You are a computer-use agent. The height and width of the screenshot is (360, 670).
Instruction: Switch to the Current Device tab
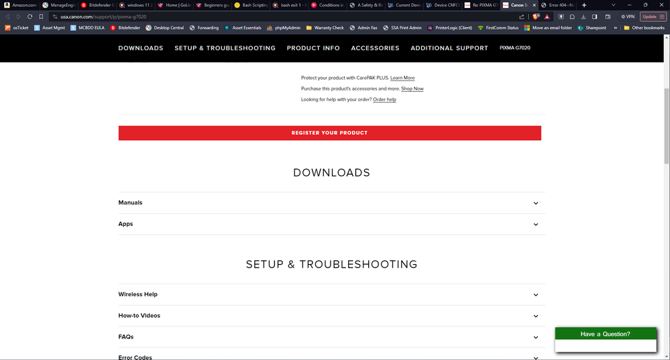pos(404,5)
